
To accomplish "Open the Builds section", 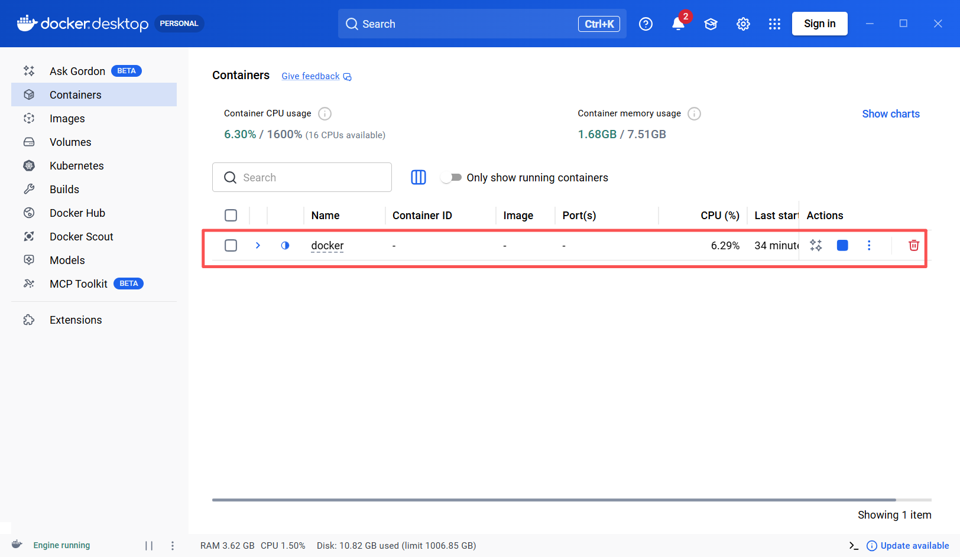I will (94, 189).
